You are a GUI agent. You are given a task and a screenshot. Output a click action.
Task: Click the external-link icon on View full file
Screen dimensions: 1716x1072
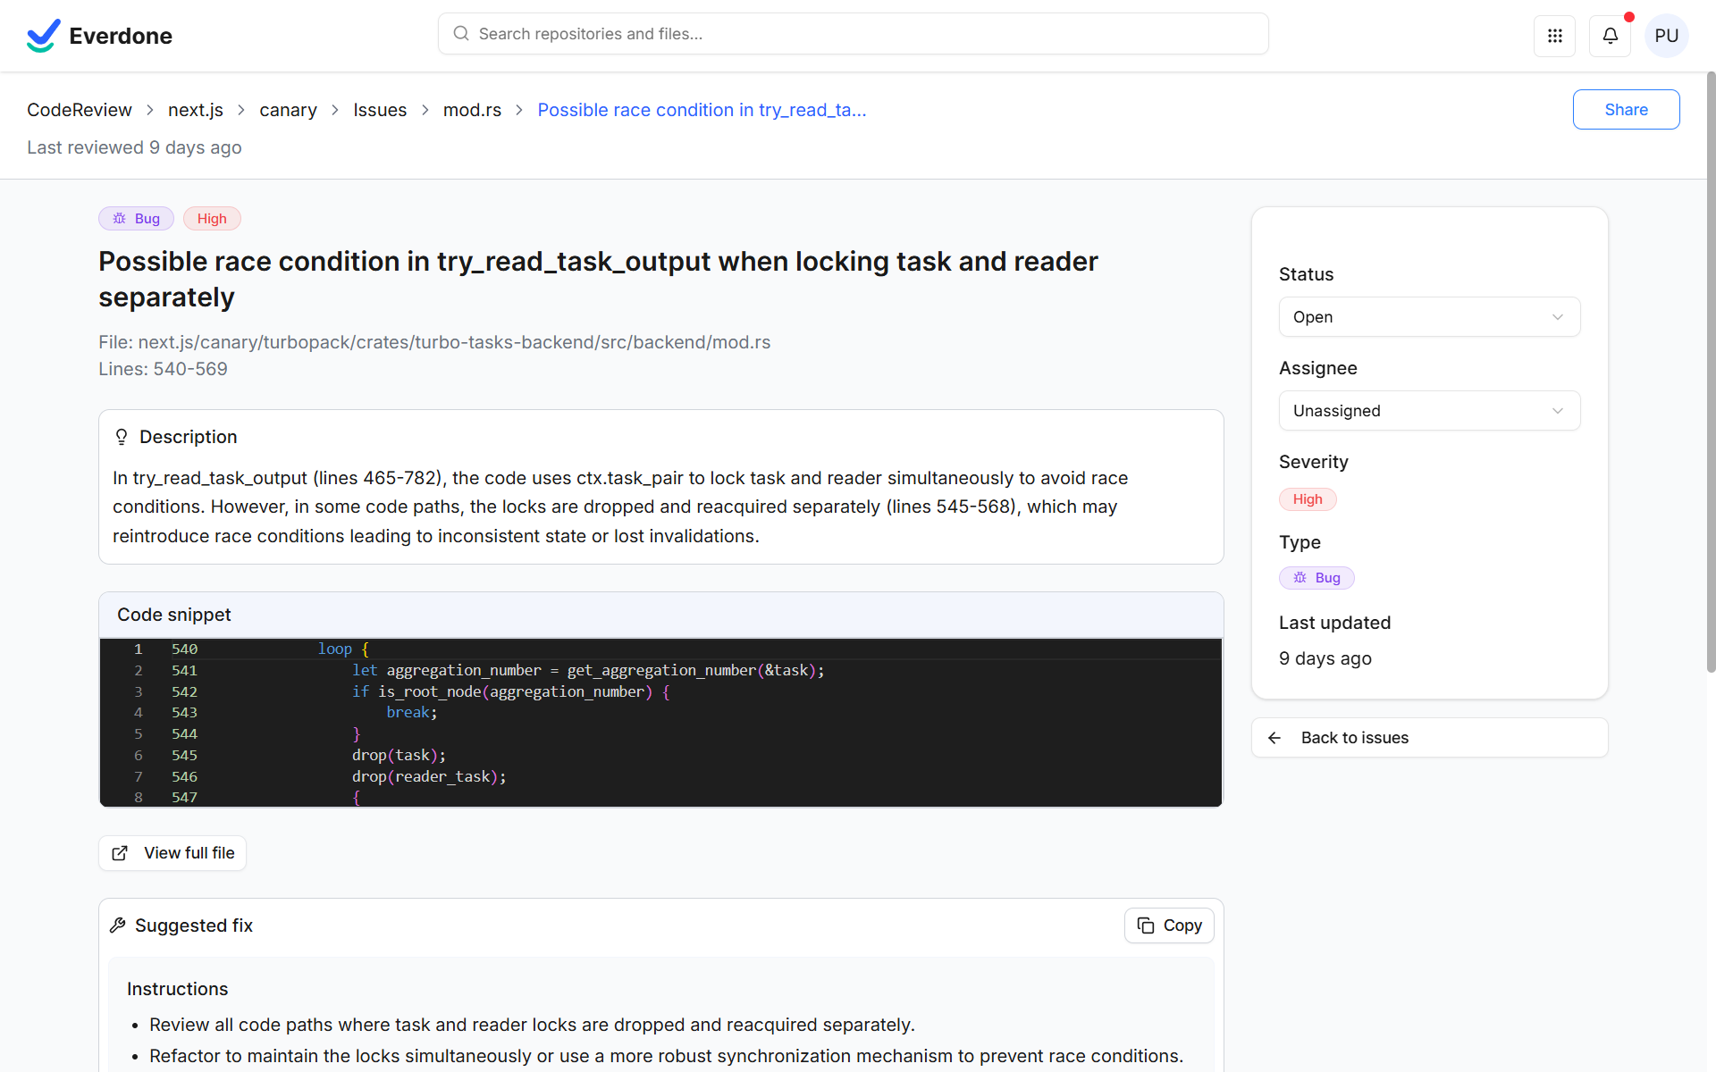(120, 853)
